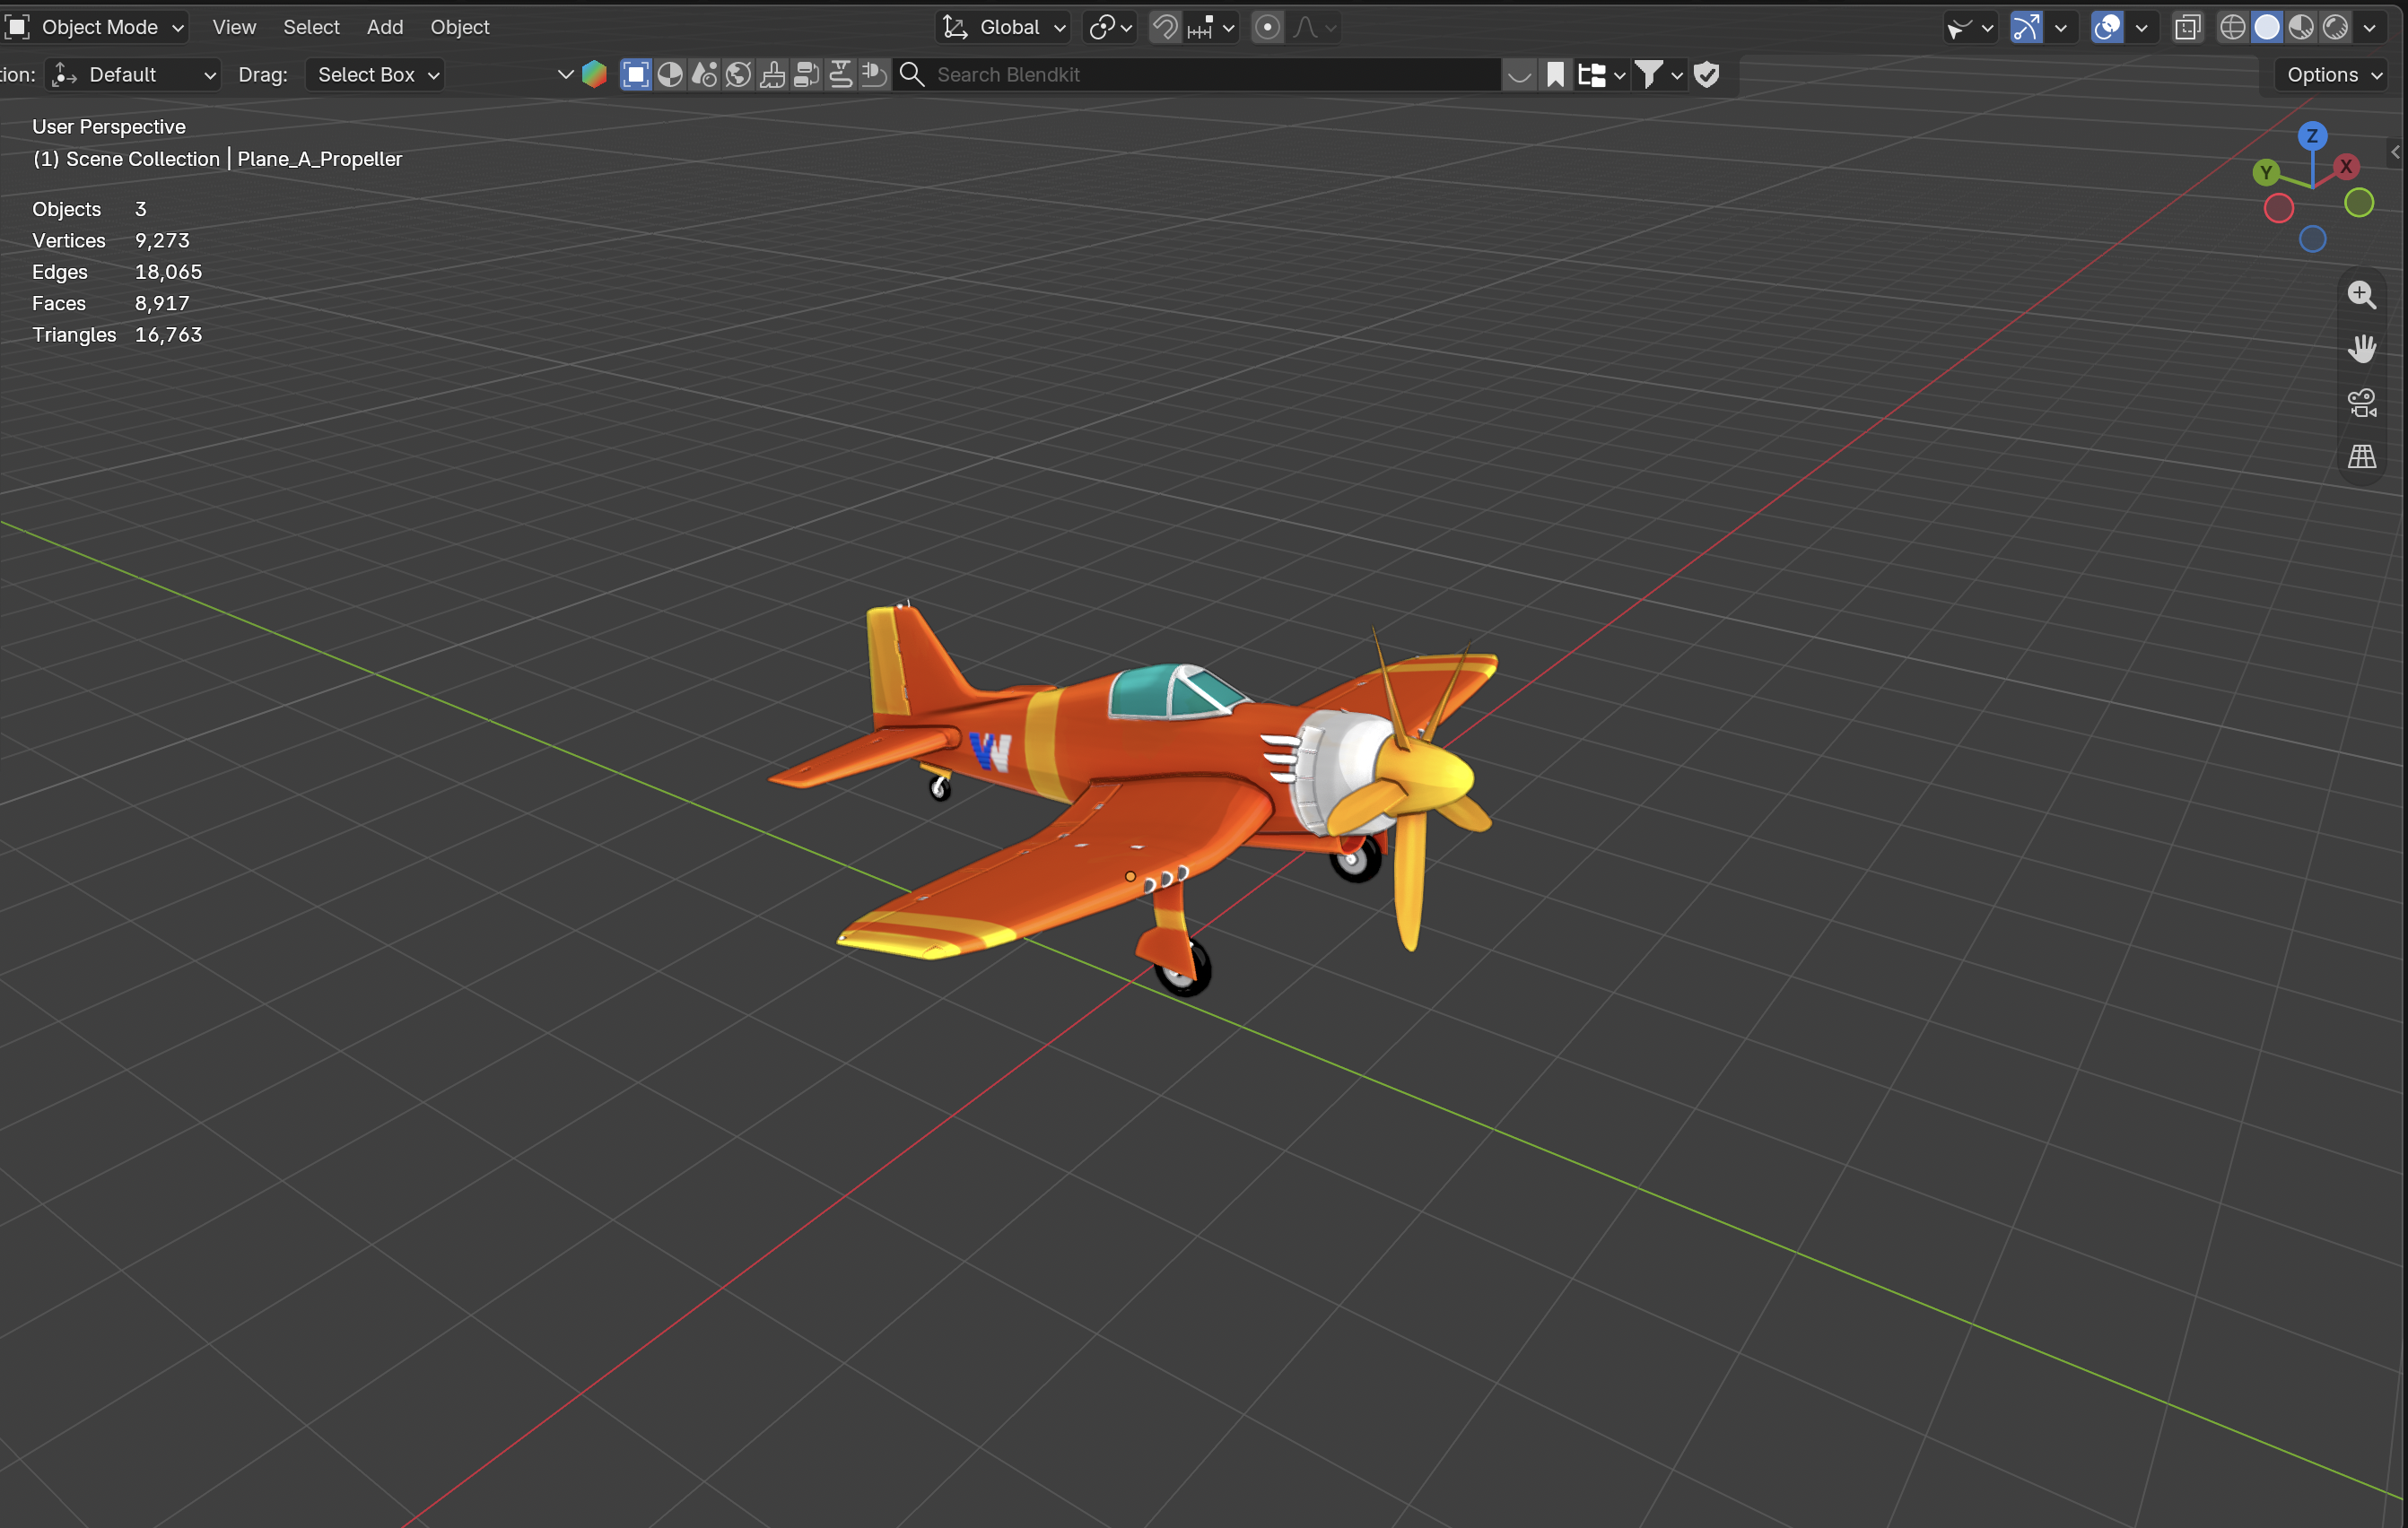The height and width of the screenshot is (1528, 2408).
Task: Click the magnifier search icon beside Search Blendkit
Action: pyautogui.click(x=911, y=74)
